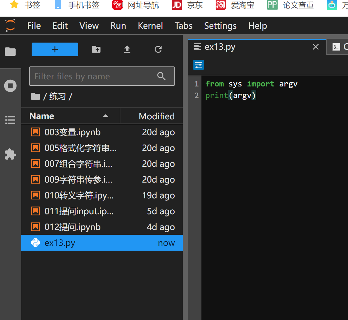The image size is (348, 320).
Task: Switch to the ex13.py editor tab
Action: click(x=220, y=47)
